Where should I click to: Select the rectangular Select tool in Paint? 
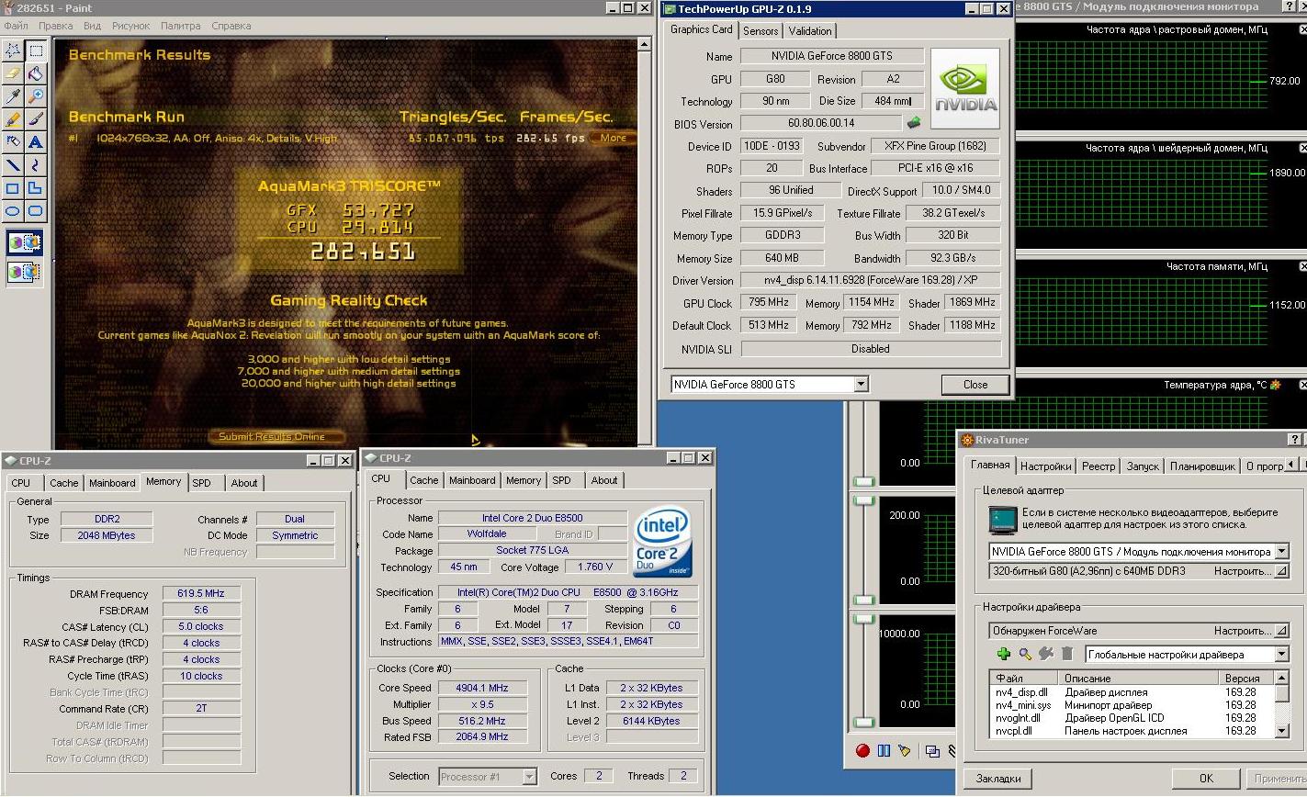coord(36,51)
